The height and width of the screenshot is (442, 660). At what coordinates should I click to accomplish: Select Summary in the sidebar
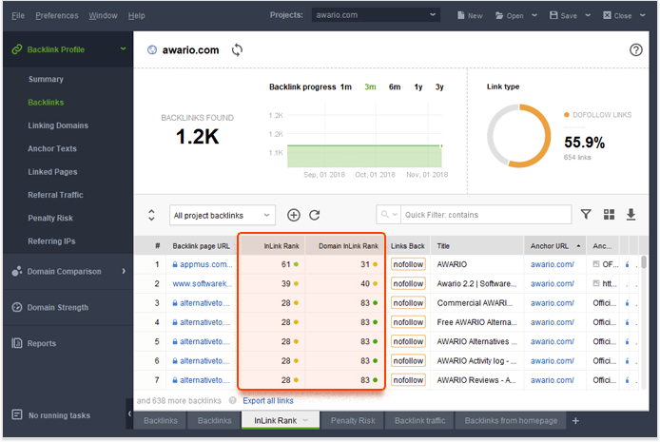46,79
